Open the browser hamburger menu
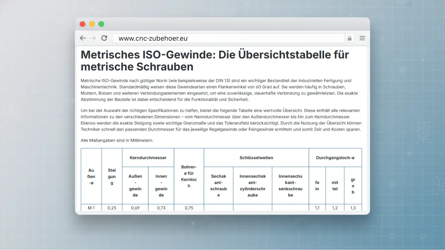This screenshot has width=445, height=250. click(x=362, y=38)
